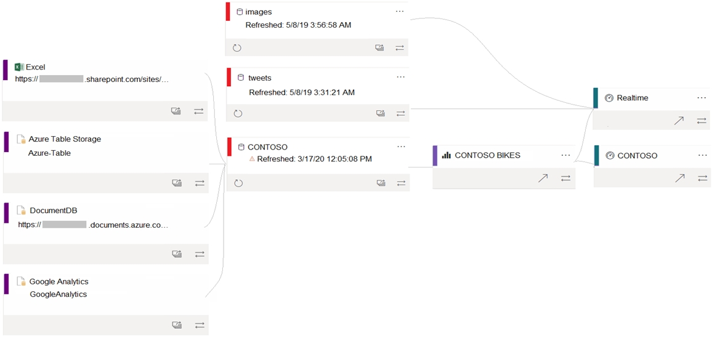Open more options for tweets dataset
This screenshot has width=712, height=338.
400,77
